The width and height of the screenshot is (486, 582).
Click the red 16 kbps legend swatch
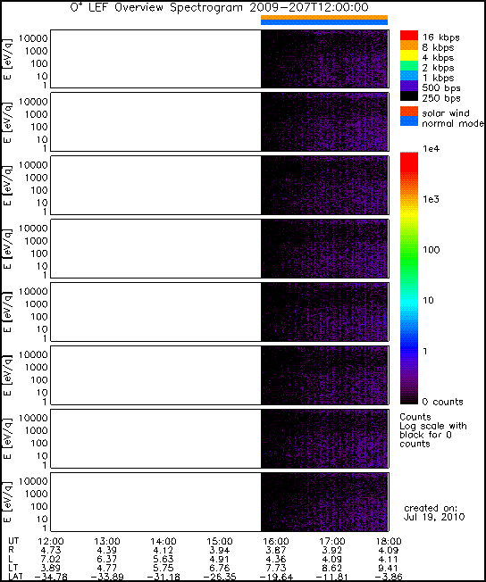pos(409,36)
